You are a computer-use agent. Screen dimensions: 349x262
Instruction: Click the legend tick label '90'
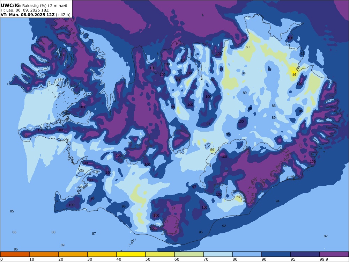point(264,259)
